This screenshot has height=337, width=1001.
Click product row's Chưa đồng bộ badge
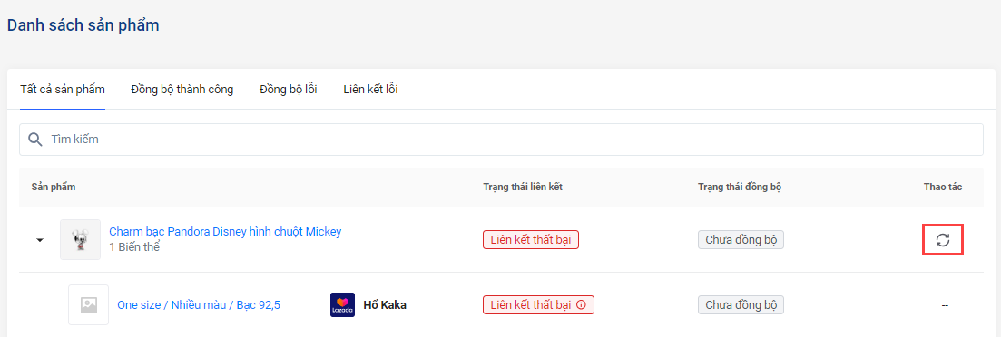pyautogui.click(x=741, y=240)
